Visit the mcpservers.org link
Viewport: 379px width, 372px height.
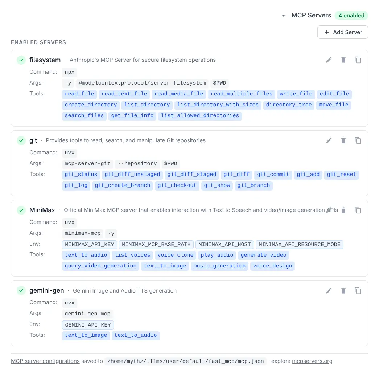pyautogui.click(x=312, y=361)
